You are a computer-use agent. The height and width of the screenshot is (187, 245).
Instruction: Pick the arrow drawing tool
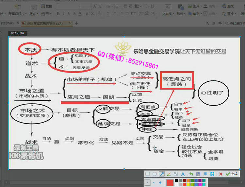pyautogui.click(x=162, y=174)
